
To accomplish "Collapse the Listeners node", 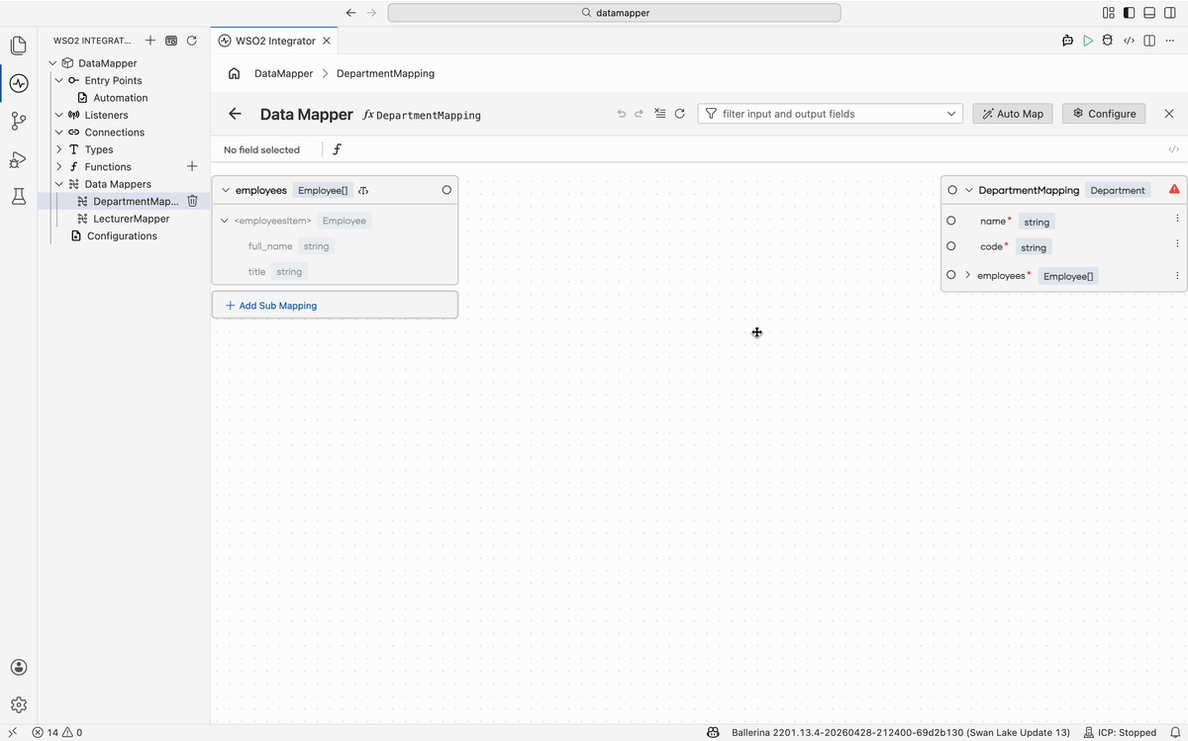I will pyautogui.click(x=58, y=115).
